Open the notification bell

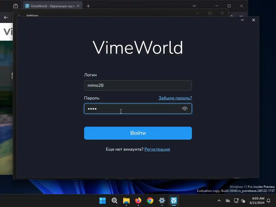click(x=268, y=201)
